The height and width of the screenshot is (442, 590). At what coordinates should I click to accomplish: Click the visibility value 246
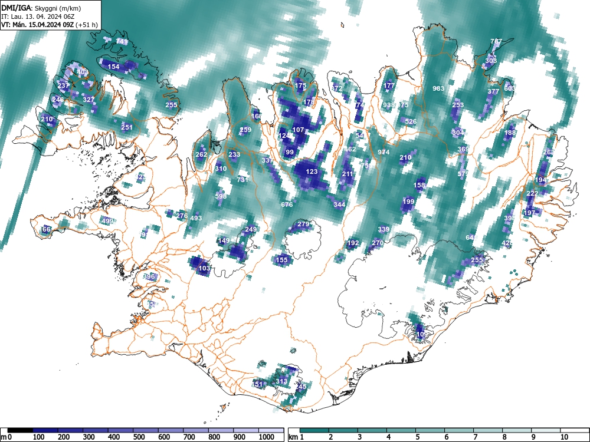pos(58,100)
